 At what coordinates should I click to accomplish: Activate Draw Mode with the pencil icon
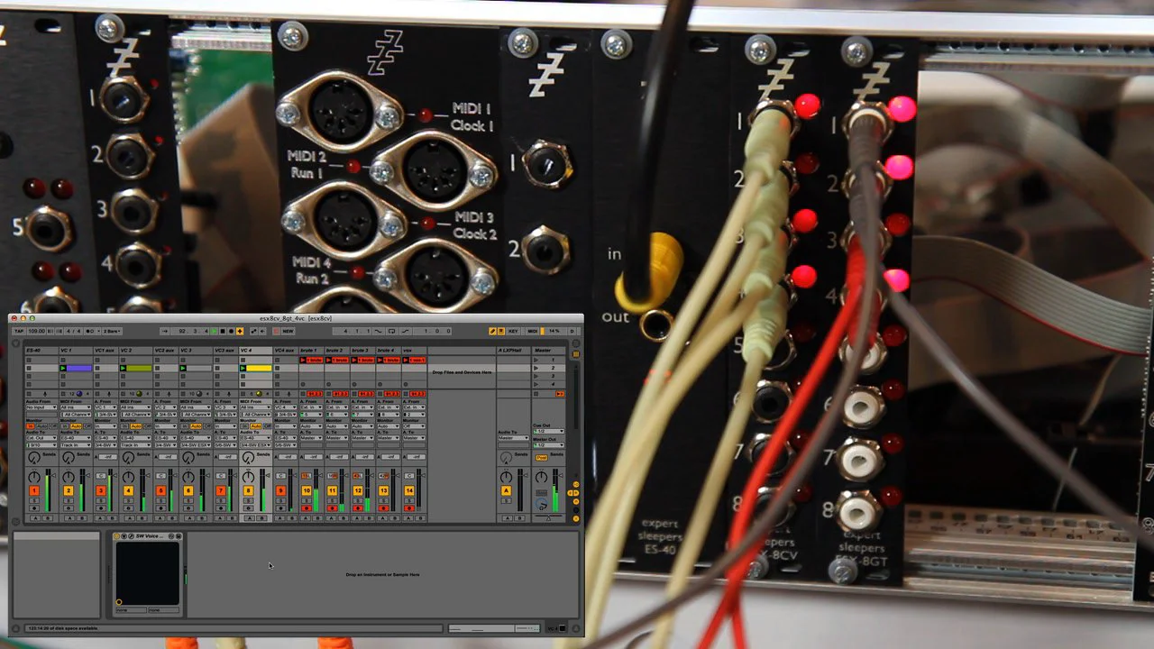click(492, 331)
